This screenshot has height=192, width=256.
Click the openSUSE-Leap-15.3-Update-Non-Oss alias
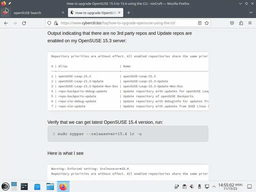[88, 86]
